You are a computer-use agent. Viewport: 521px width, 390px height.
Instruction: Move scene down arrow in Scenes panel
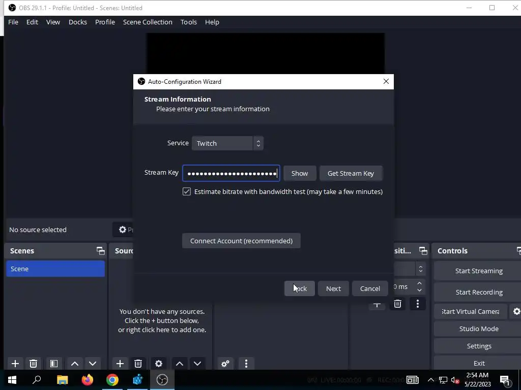93,364
